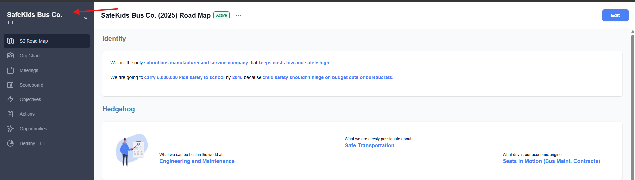Go to the Scoreboard page
The image size is (635, 180).
[x=31, y=85]
